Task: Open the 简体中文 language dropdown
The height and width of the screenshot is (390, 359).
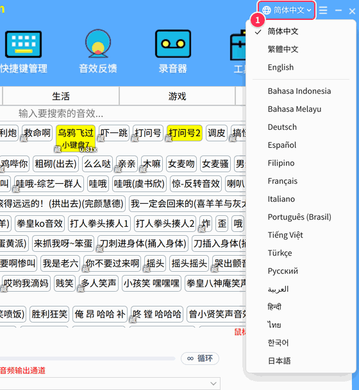Action: coord(287,10)
